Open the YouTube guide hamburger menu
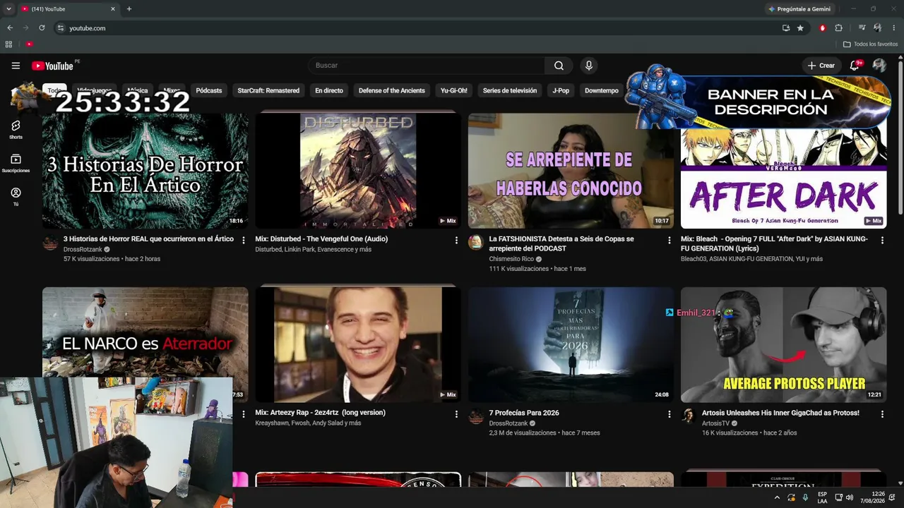The width and height of the screenshot is (904, 508). pos(16,66)
